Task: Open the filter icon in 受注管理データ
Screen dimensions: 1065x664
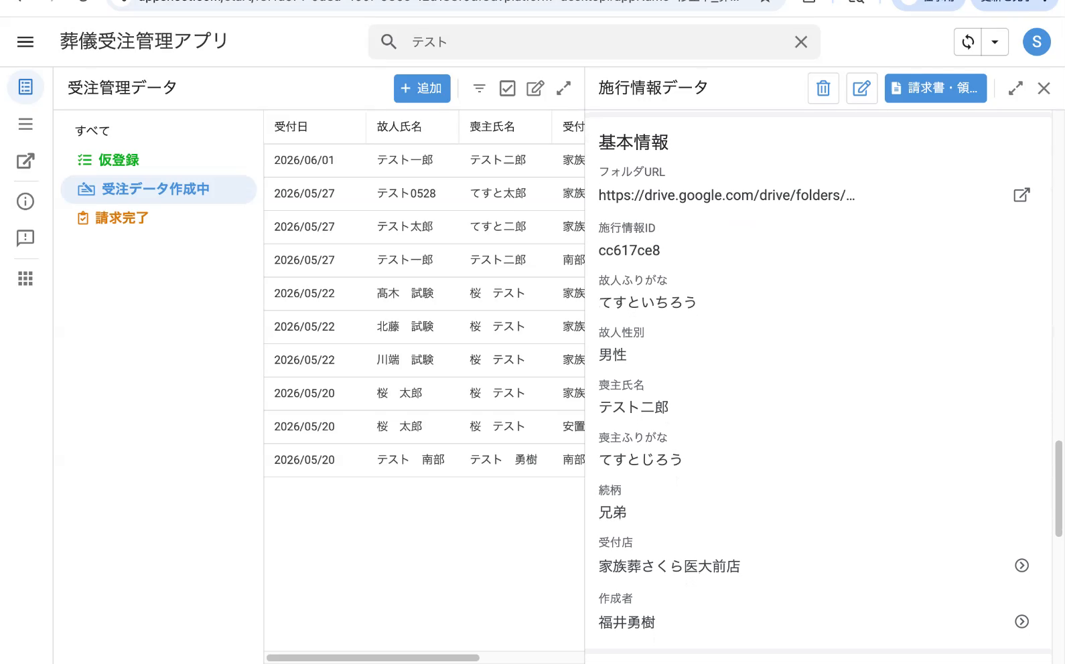Action: (479, 88)
